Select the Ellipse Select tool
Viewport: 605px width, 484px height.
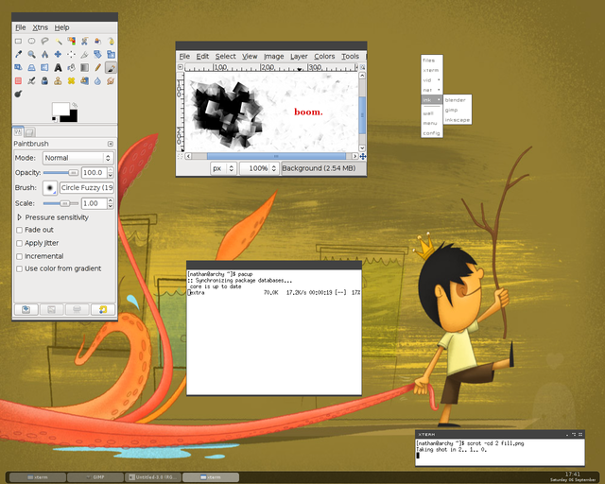click(32, 42)
